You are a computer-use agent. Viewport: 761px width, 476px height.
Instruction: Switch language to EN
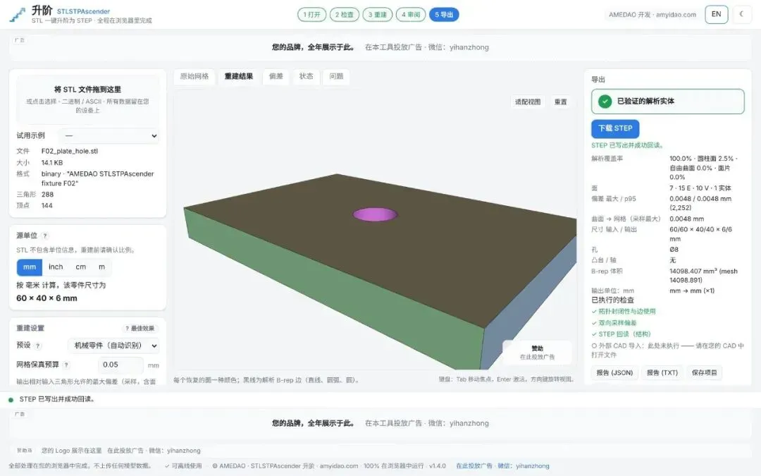click(717, 15)
